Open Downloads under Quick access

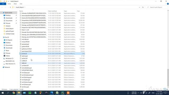pyautogui.click(x=9, y=18)
